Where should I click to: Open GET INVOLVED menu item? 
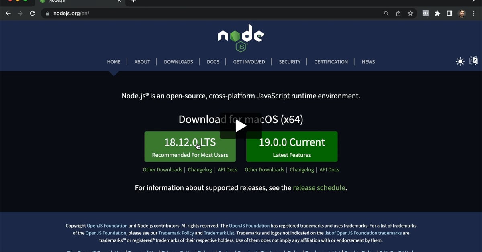tap(249, 62)
